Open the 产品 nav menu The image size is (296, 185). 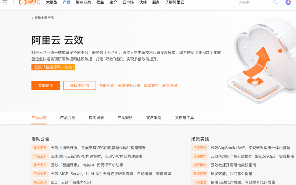[66, 2]
